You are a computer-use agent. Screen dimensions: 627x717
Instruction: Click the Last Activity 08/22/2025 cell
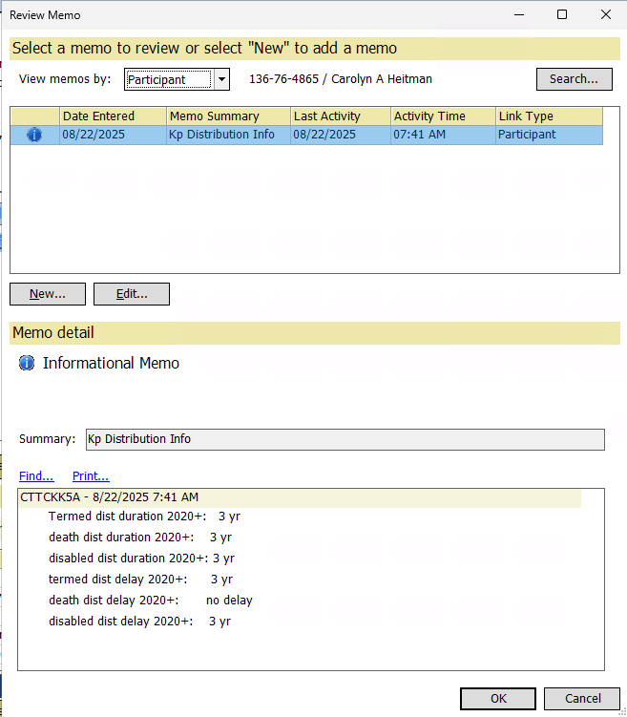click(341, 135)
